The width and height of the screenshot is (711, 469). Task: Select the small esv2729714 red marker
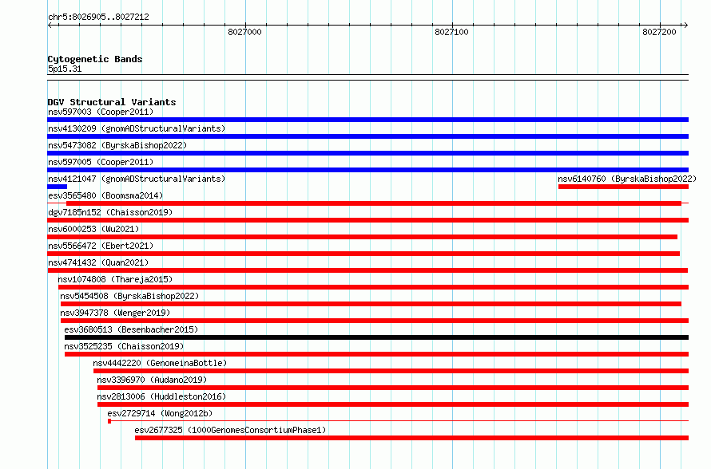point(109,421)
